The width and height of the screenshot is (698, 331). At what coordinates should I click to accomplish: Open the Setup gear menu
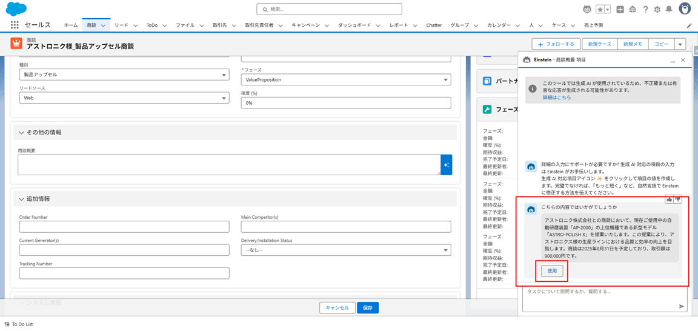point(657,9)
